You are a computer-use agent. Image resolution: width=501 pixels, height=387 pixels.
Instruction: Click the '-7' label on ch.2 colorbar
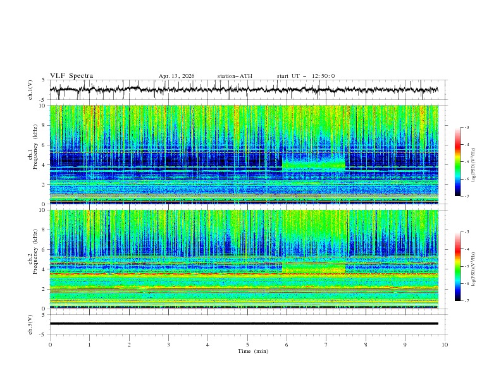click(x=466, y=301)
